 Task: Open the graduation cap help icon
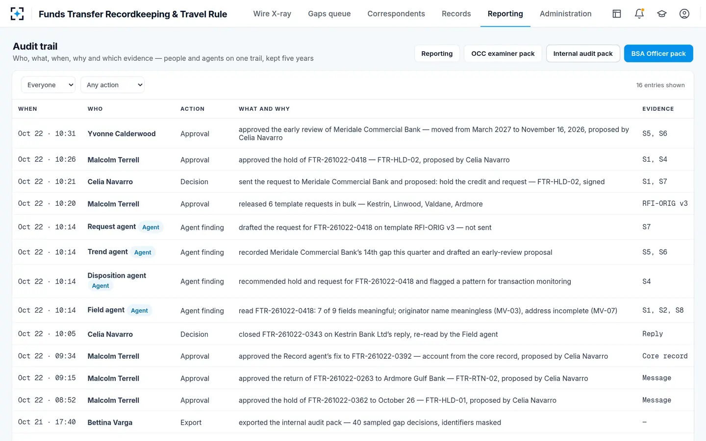click(662, 14)
